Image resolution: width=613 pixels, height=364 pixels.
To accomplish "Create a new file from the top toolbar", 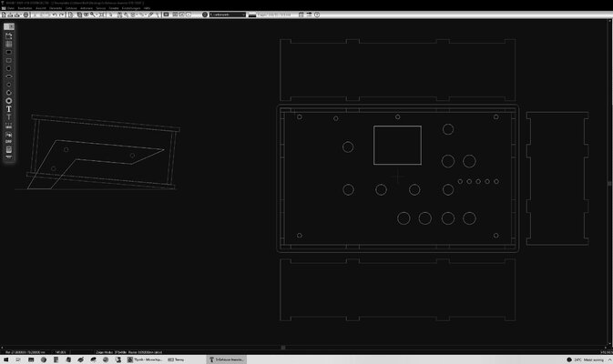I will click(x=4, y=15).
